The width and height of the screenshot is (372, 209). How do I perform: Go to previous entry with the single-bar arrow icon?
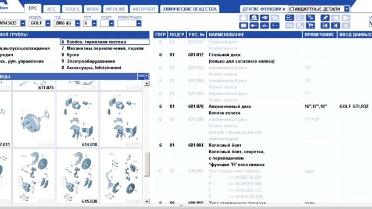[x=335, y=26]
